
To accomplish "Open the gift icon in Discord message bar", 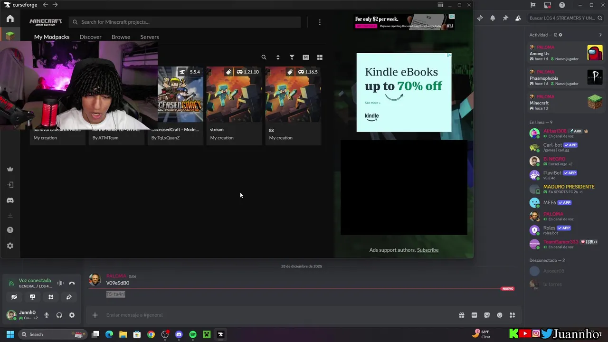I will pos(461,315).
